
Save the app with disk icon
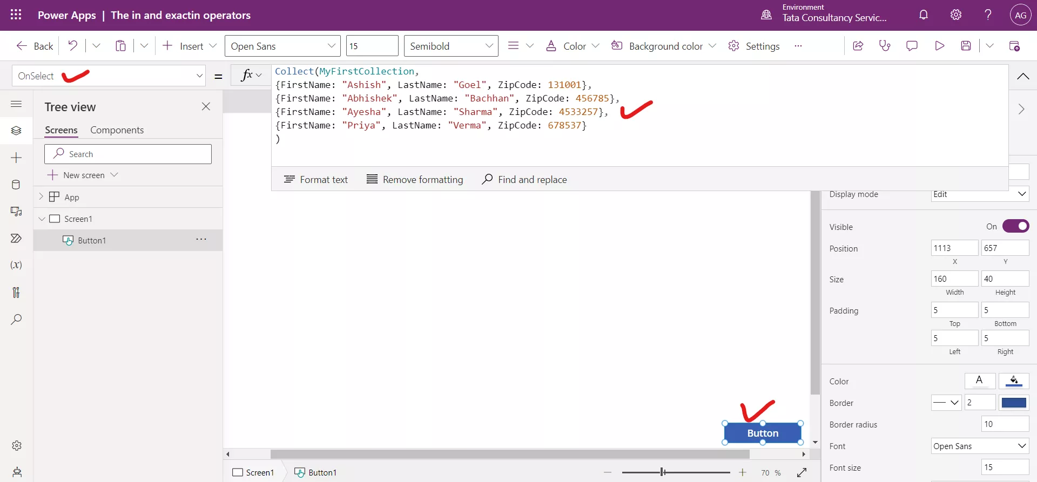click(x=966, y=46)
